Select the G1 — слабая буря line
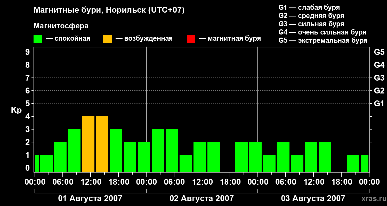The image size is (387, 206). coord(309,7)
